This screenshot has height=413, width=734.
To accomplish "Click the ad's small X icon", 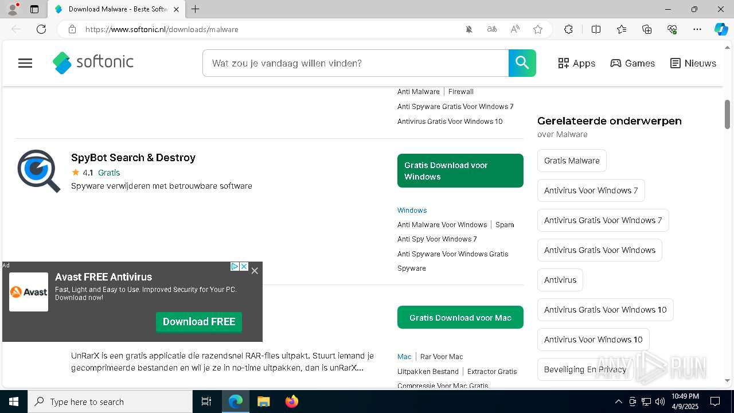I will (244, 266).
